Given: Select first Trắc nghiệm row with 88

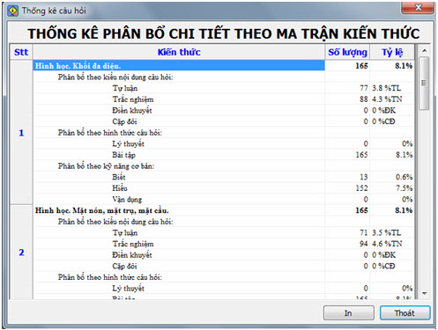Looking at the screenshot, I should pyautogui.click(x=224, y=99).
